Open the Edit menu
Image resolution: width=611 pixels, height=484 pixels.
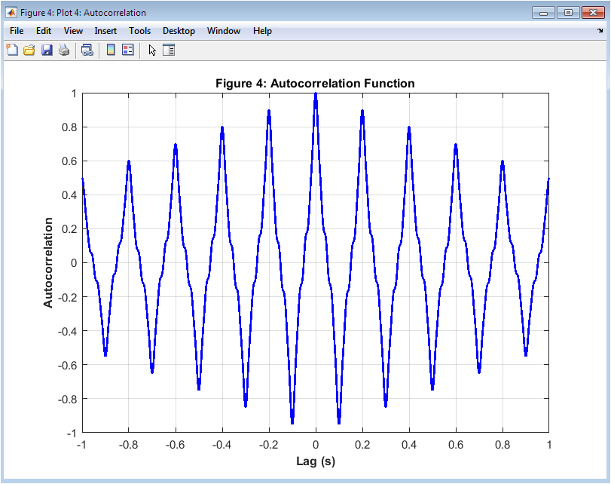point(44,31)
